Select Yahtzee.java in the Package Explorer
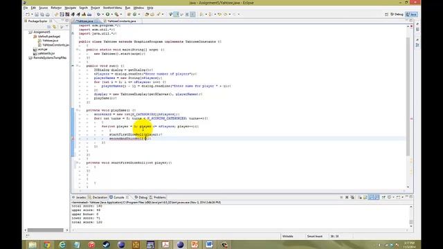Screen dimensions: 443x249 point(50,41)
